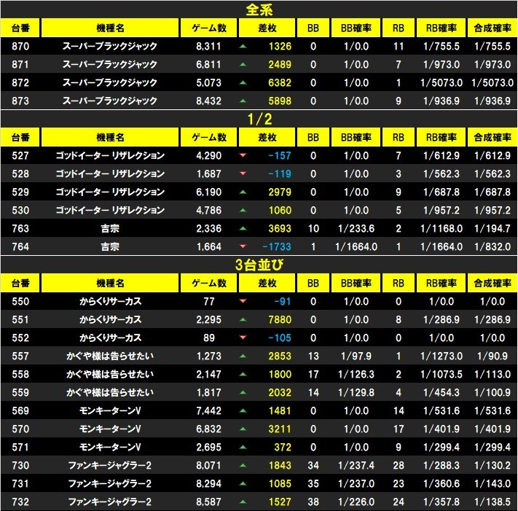Click green up arrow in row 730

coord(243,465)
